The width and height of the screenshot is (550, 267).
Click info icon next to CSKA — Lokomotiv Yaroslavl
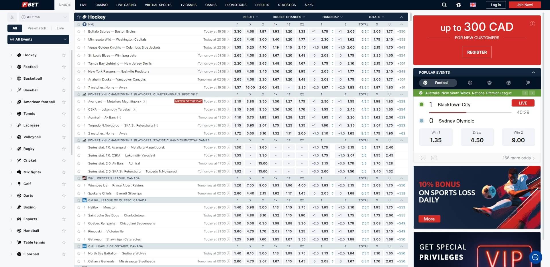point(135,109)
